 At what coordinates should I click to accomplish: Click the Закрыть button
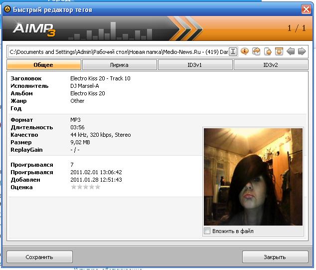[x=275, y=257]
